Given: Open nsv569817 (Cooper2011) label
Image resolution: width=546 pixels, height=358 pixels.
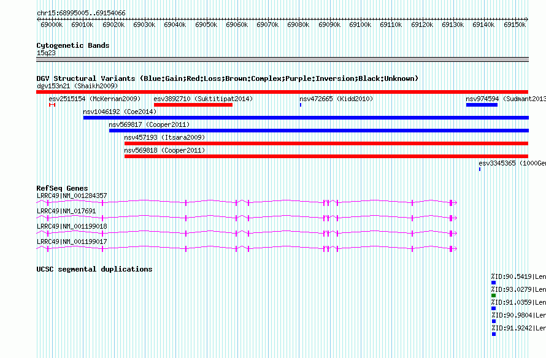Looking at the screenshot, I should click(150, 124).
